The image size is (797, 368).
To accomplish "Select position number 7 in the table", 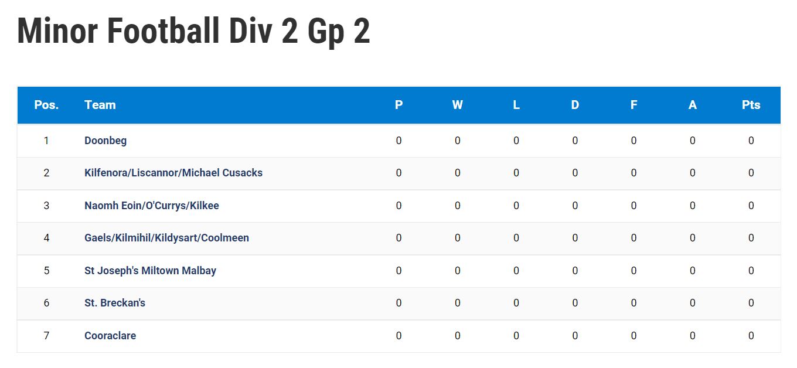I will click(x=46, y=336).
